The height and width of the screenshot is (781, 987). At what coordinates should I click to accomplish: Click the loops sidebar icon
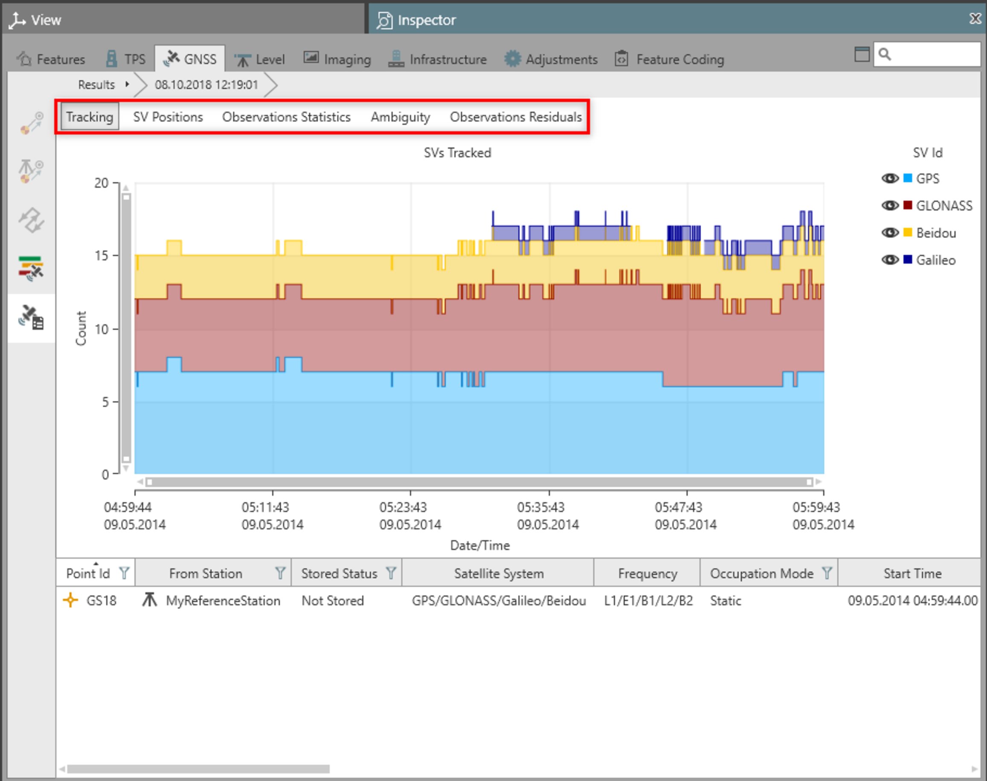(31, 219)
